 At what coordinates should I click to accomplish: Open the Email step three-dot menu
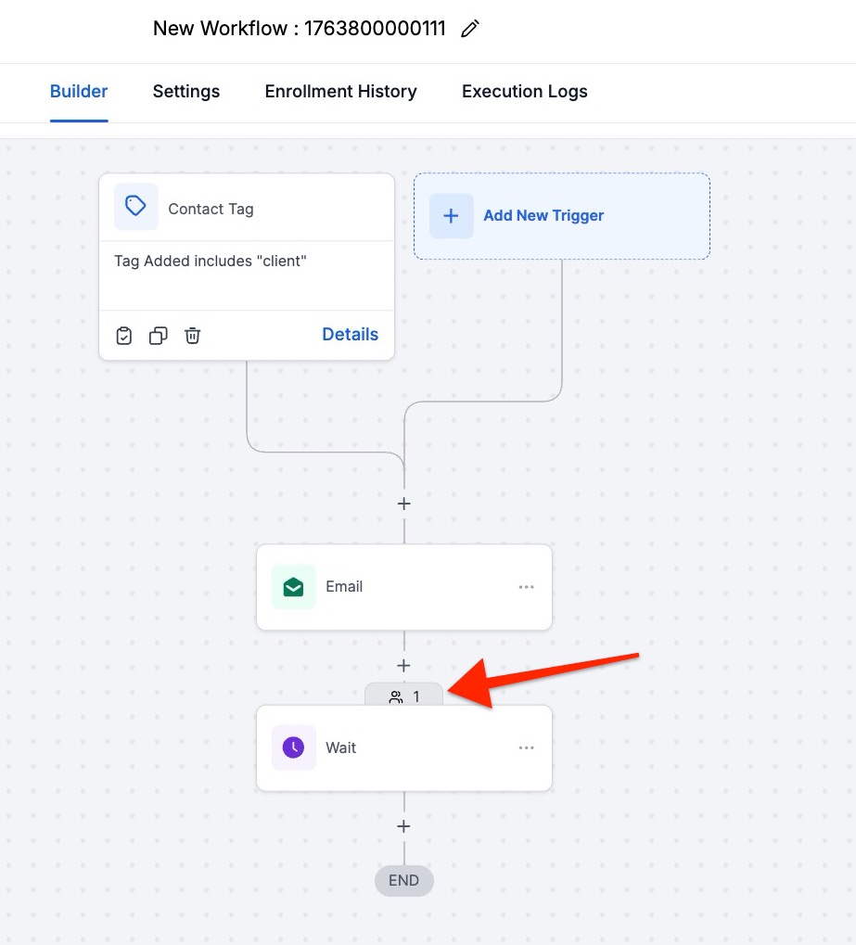[527, 587]
